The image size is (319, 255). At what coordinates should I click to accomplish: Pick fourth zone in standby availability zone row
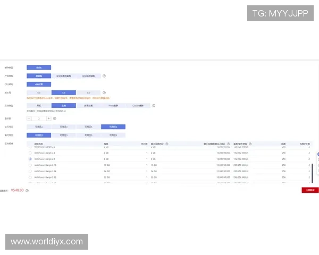pos(113,135)
